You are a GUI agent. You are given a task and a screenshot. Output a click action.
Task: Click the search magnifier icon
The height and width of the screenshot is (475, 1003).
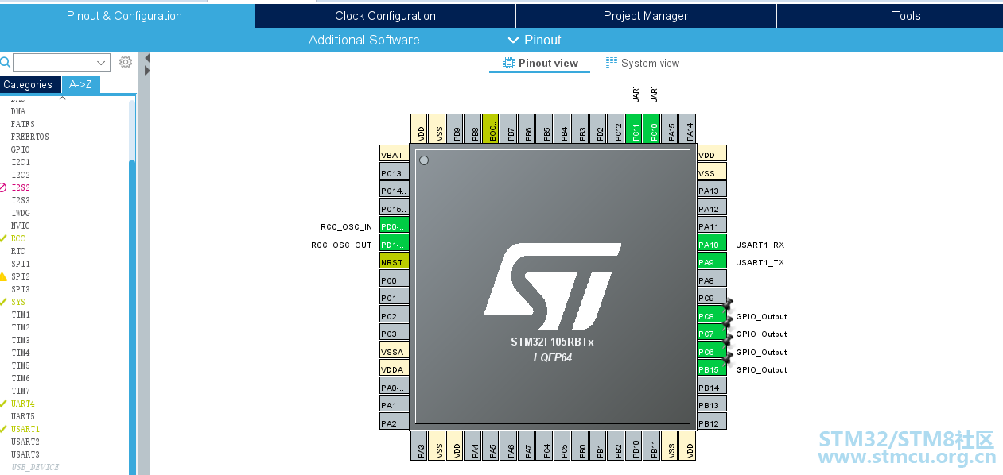pyautogui.click(x=5, y=62)
